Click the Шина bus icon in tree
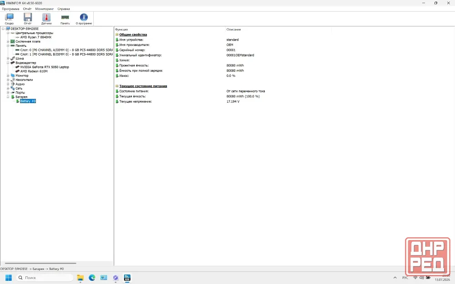 [x=12, y=59]
